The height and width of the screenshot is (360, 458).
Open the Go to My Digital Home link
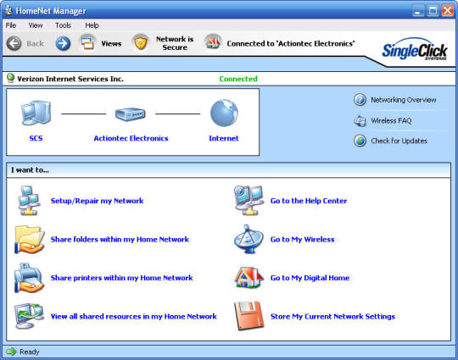310,278
